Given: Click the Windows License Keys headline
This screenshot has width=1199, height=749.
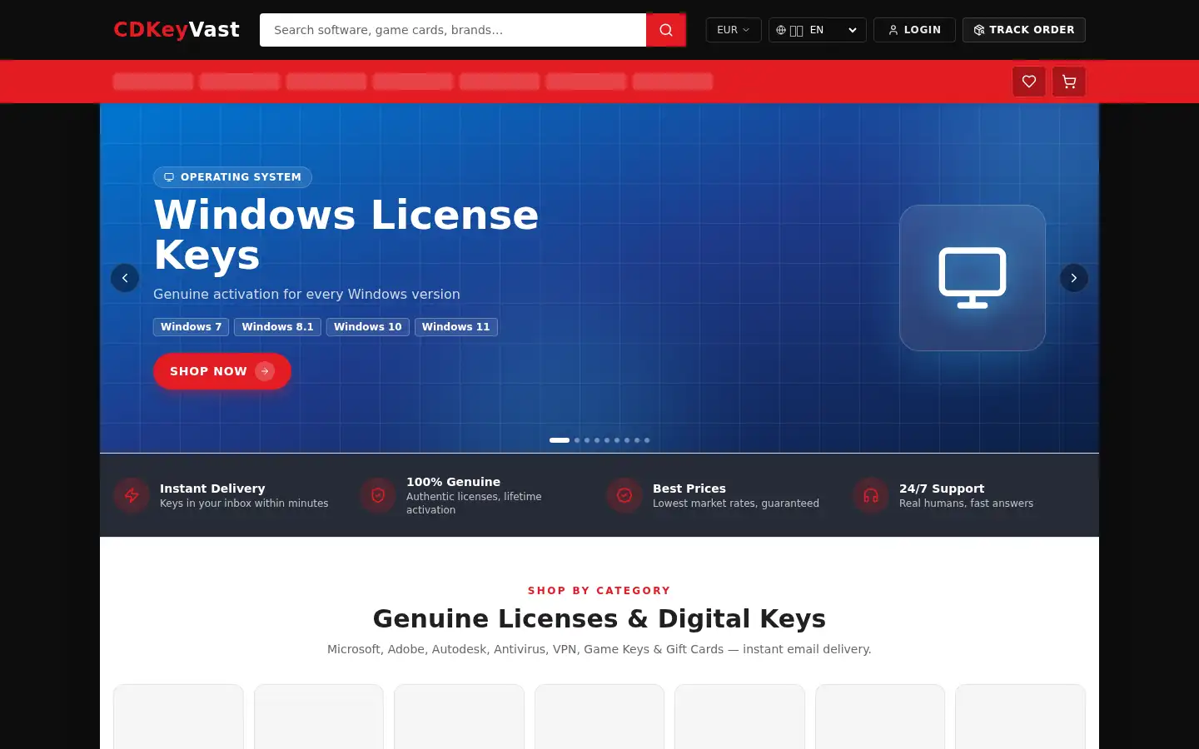Looking at the screenshot, I should pyautogui.click(x=346, y=235).
